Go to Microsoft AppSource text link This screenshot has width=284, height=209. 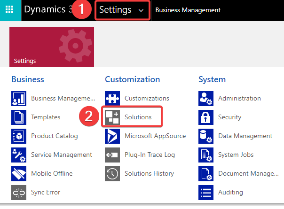point(155,136)
